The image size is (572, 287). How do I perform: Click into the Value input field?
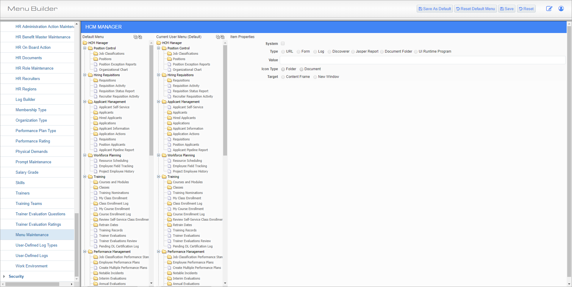(422, 60)
